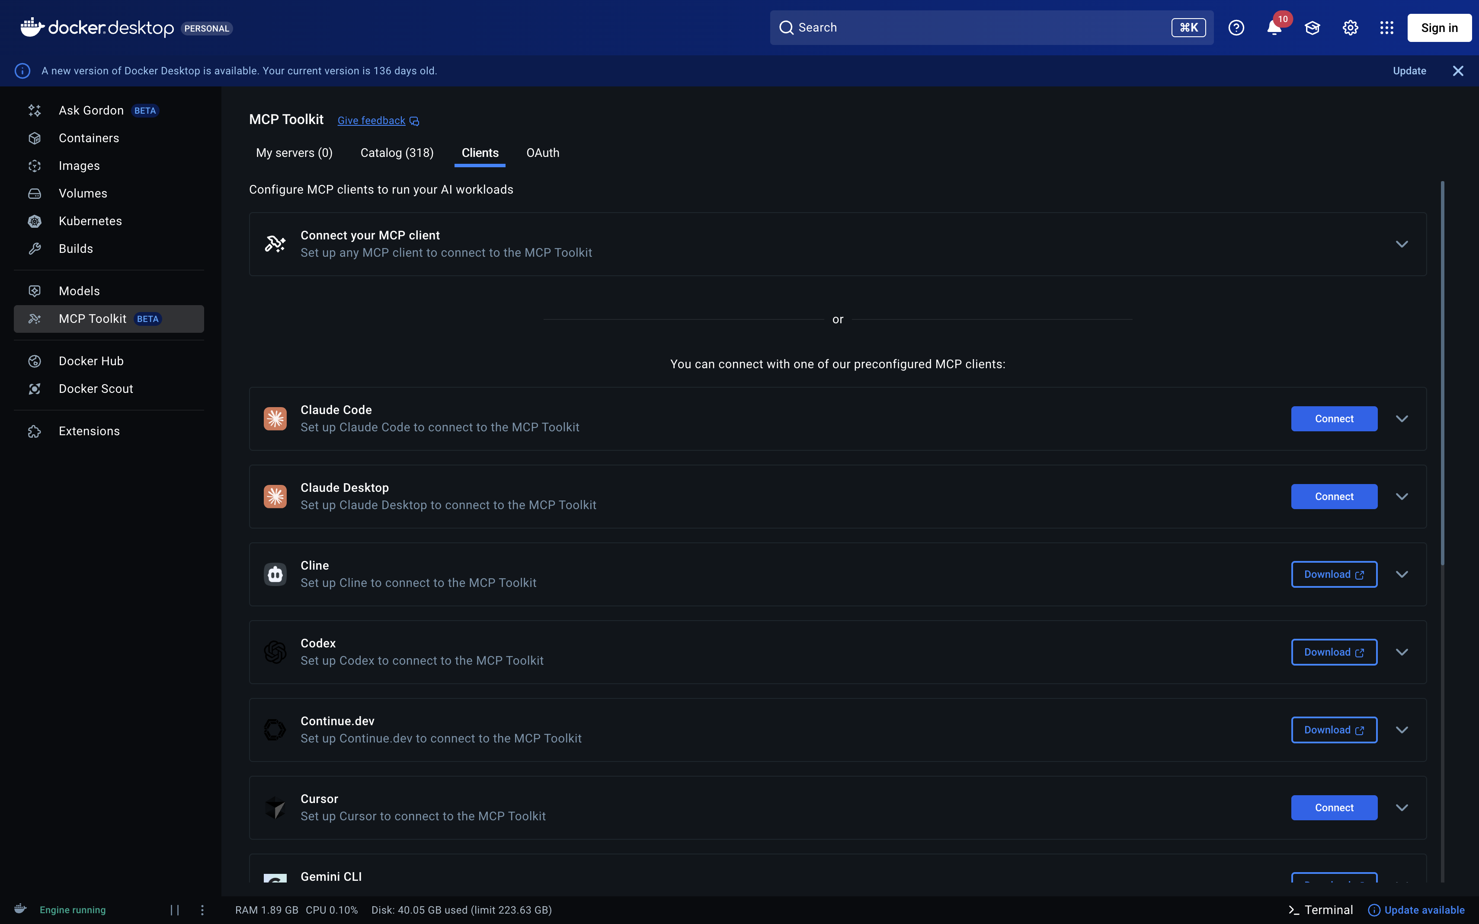Open the Terminal from status bar
Image resolution: width=1479 pixels, height=924 pixels.
tap(1321, 910)
